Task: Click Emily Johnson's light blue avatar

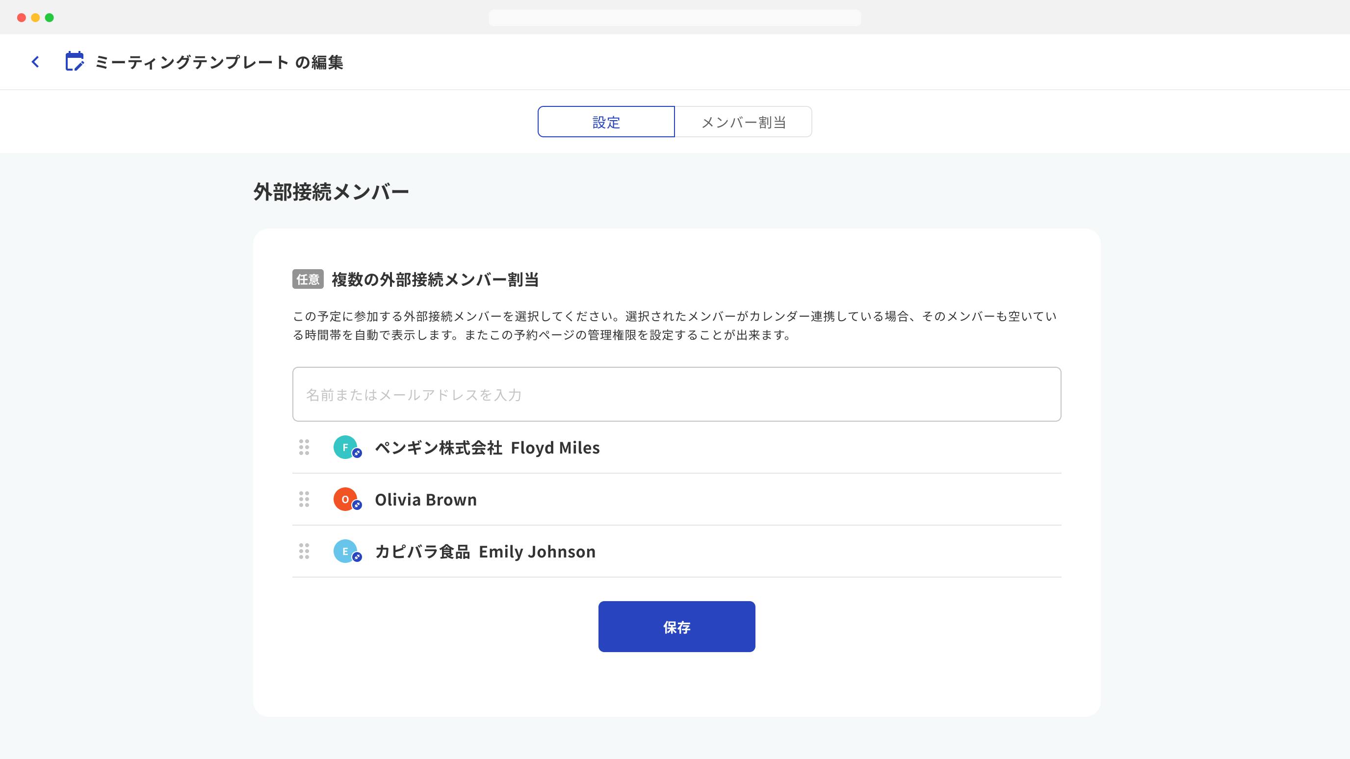Action: pyautogui.click(x=345, y=551)
